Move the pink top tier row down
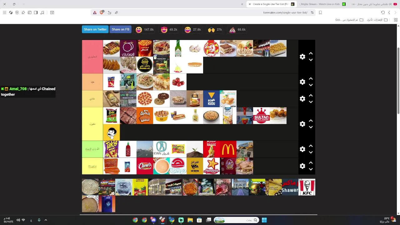The width and height of the screenshot is (400, 225). click(x=311, y=60)
